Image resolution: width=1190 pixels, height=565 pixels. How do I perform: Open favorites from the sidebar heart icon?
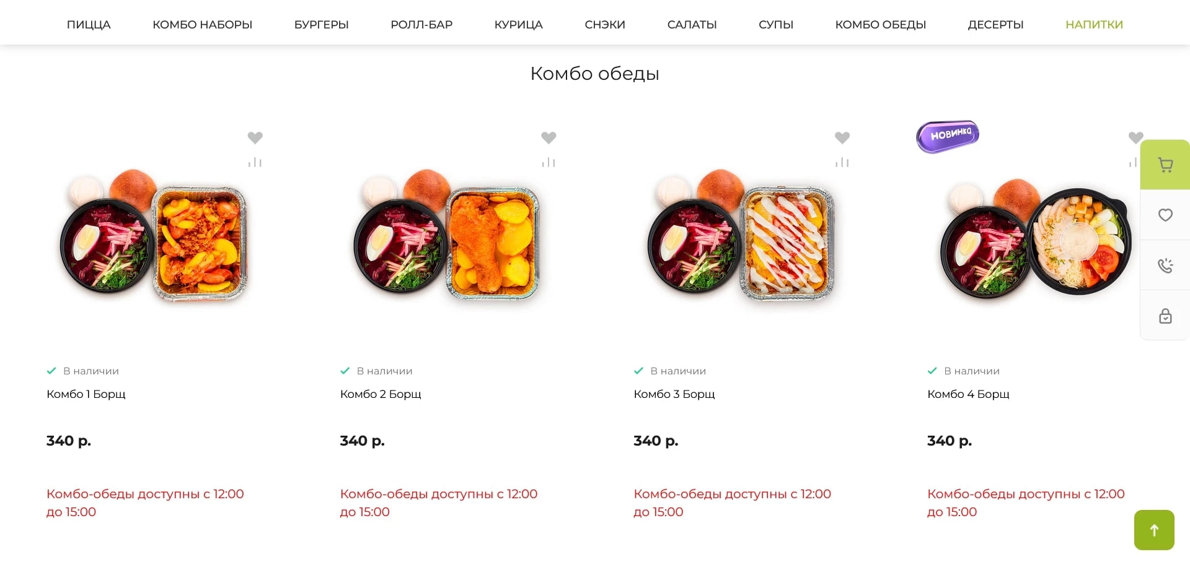pyautogui.click(x=1165, y=215)
